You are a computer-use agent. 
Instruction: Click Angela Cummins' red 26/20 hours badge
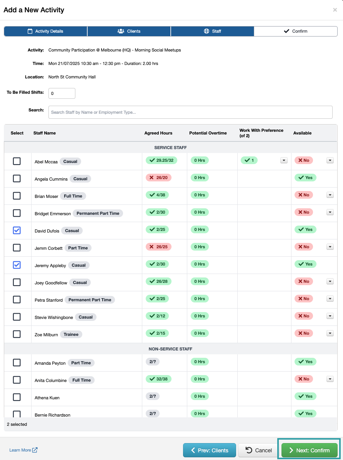[158, 178]
